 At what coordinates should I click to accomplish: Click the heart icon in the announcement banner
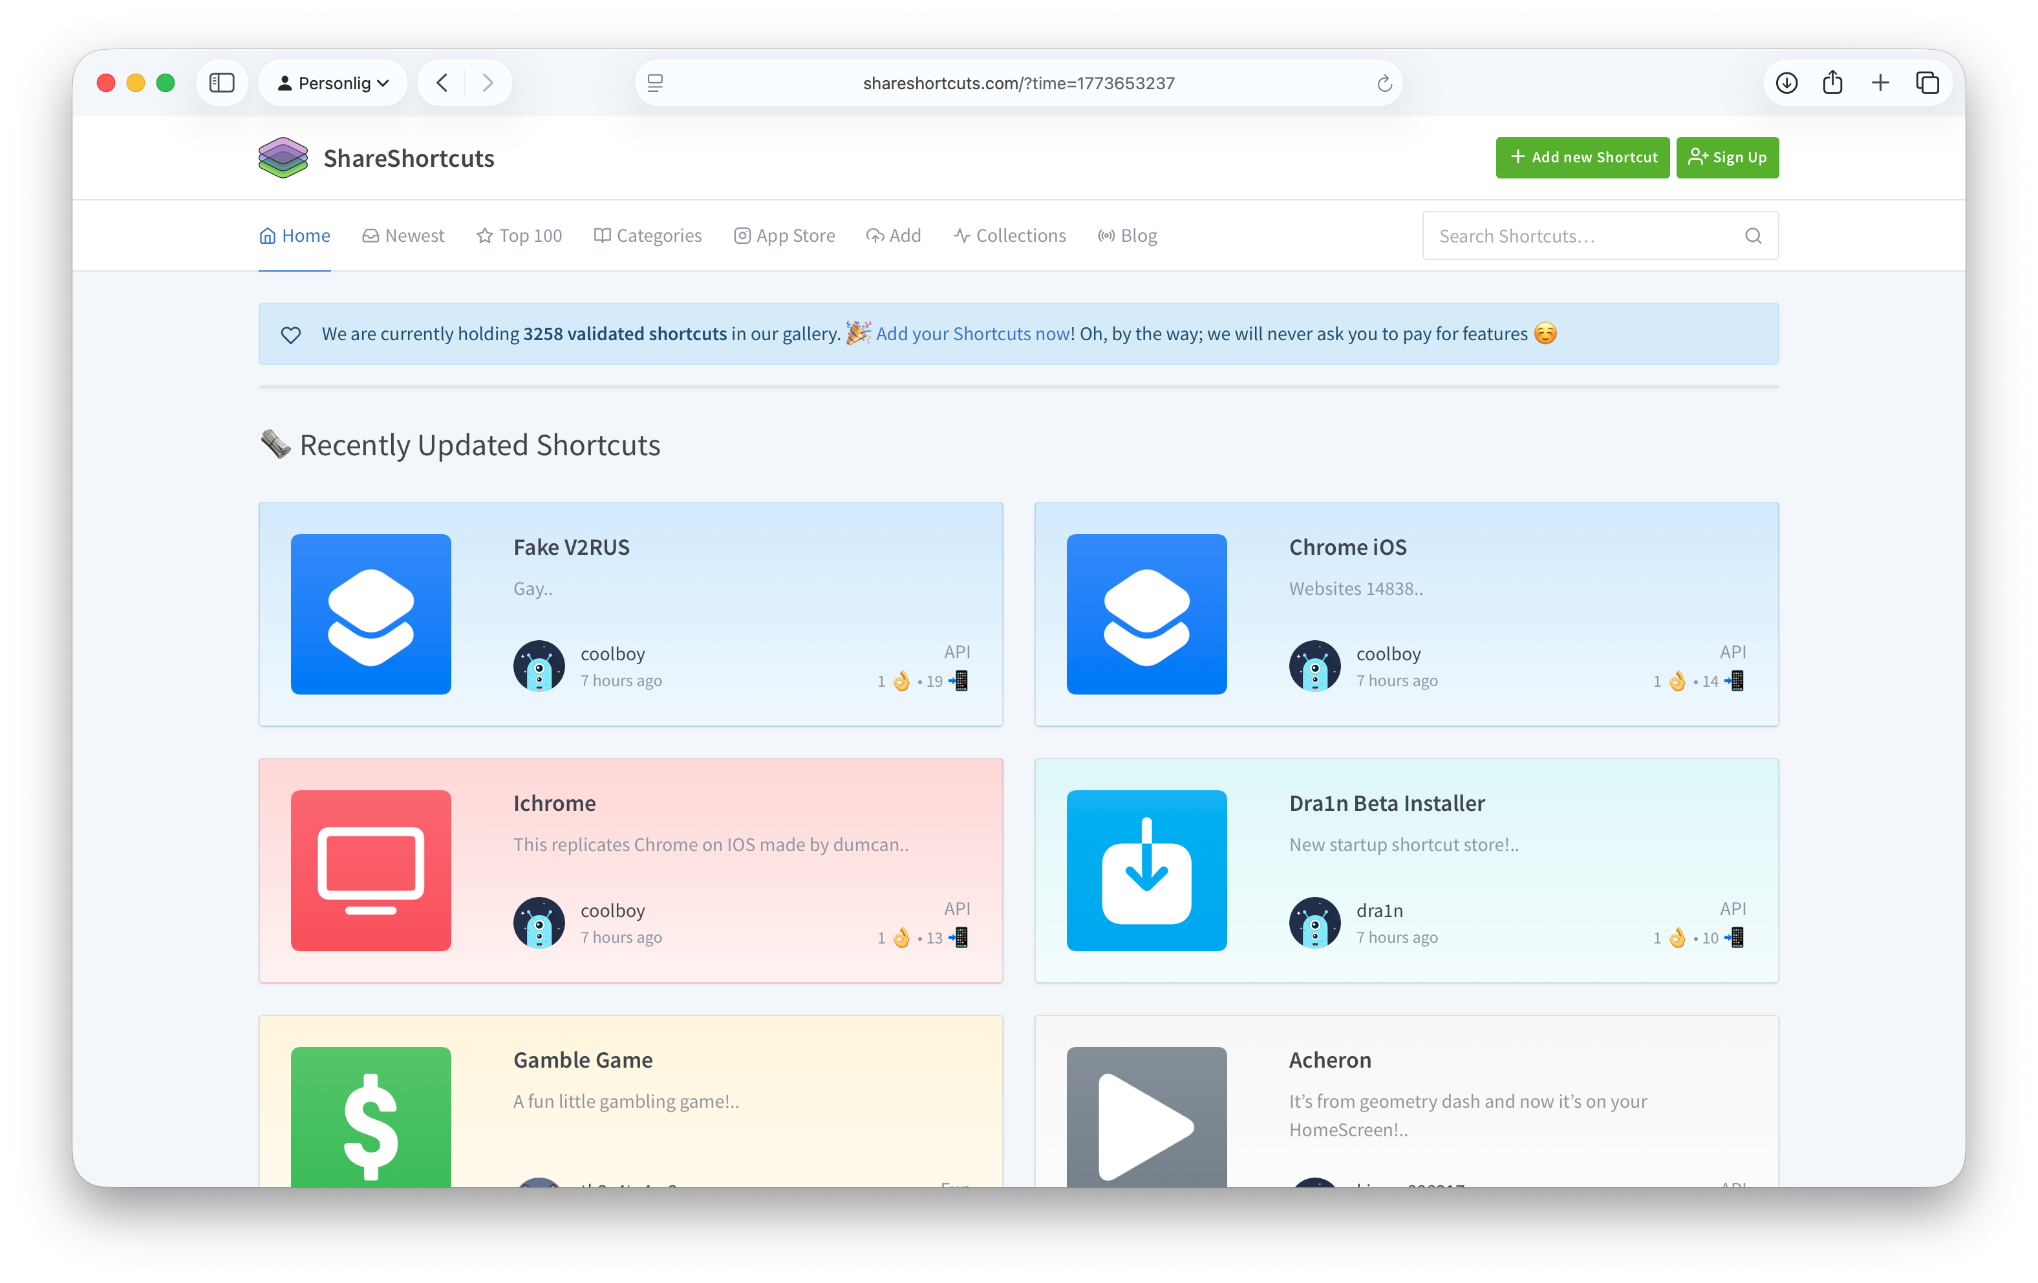pyautogui.click(x=290, y=334)
